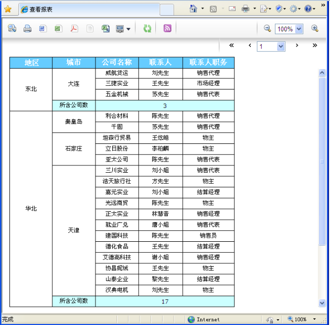Viewport: 330px width, 325px height.
Task: Export the report to Word document
Action: [42, 28]
